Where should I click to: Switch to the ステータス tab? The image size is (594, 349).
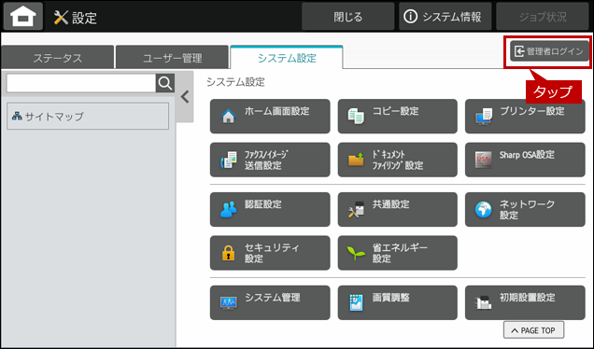(x=58, y=58)
